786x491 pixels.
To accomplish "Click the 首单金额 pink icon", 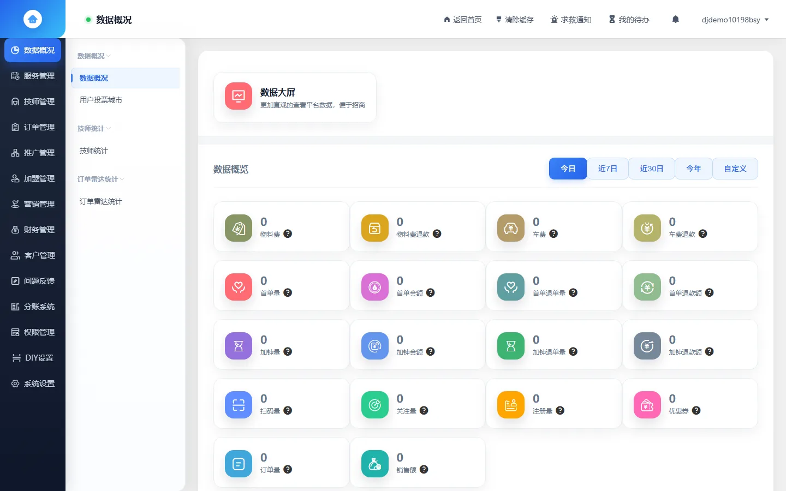I will 375,287.
